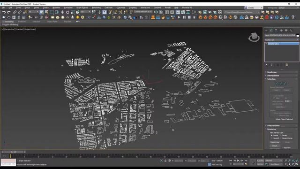This screenshot has width=300, height=169.
Task: Toggle Percent Snap on the toolbar
Action: [x=120, y=12]
